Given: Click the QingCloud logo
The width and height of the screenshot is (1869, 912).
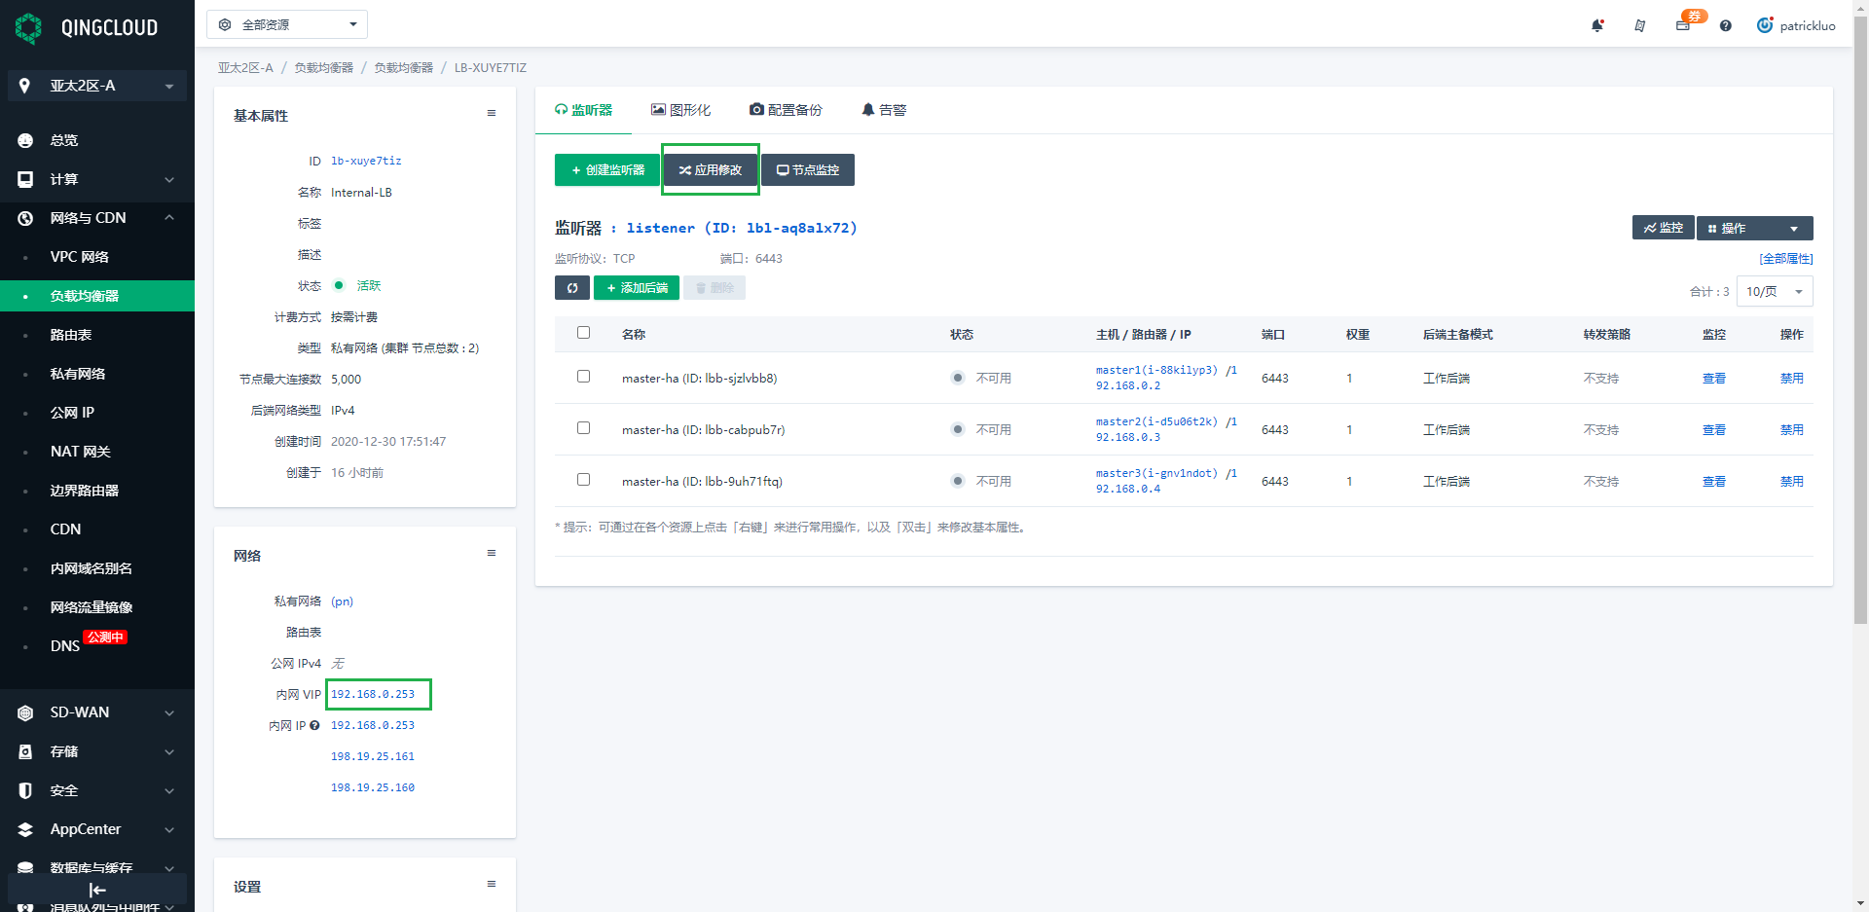Looking at the screenshot, I should pyautogui.click(x=88, y=27).
